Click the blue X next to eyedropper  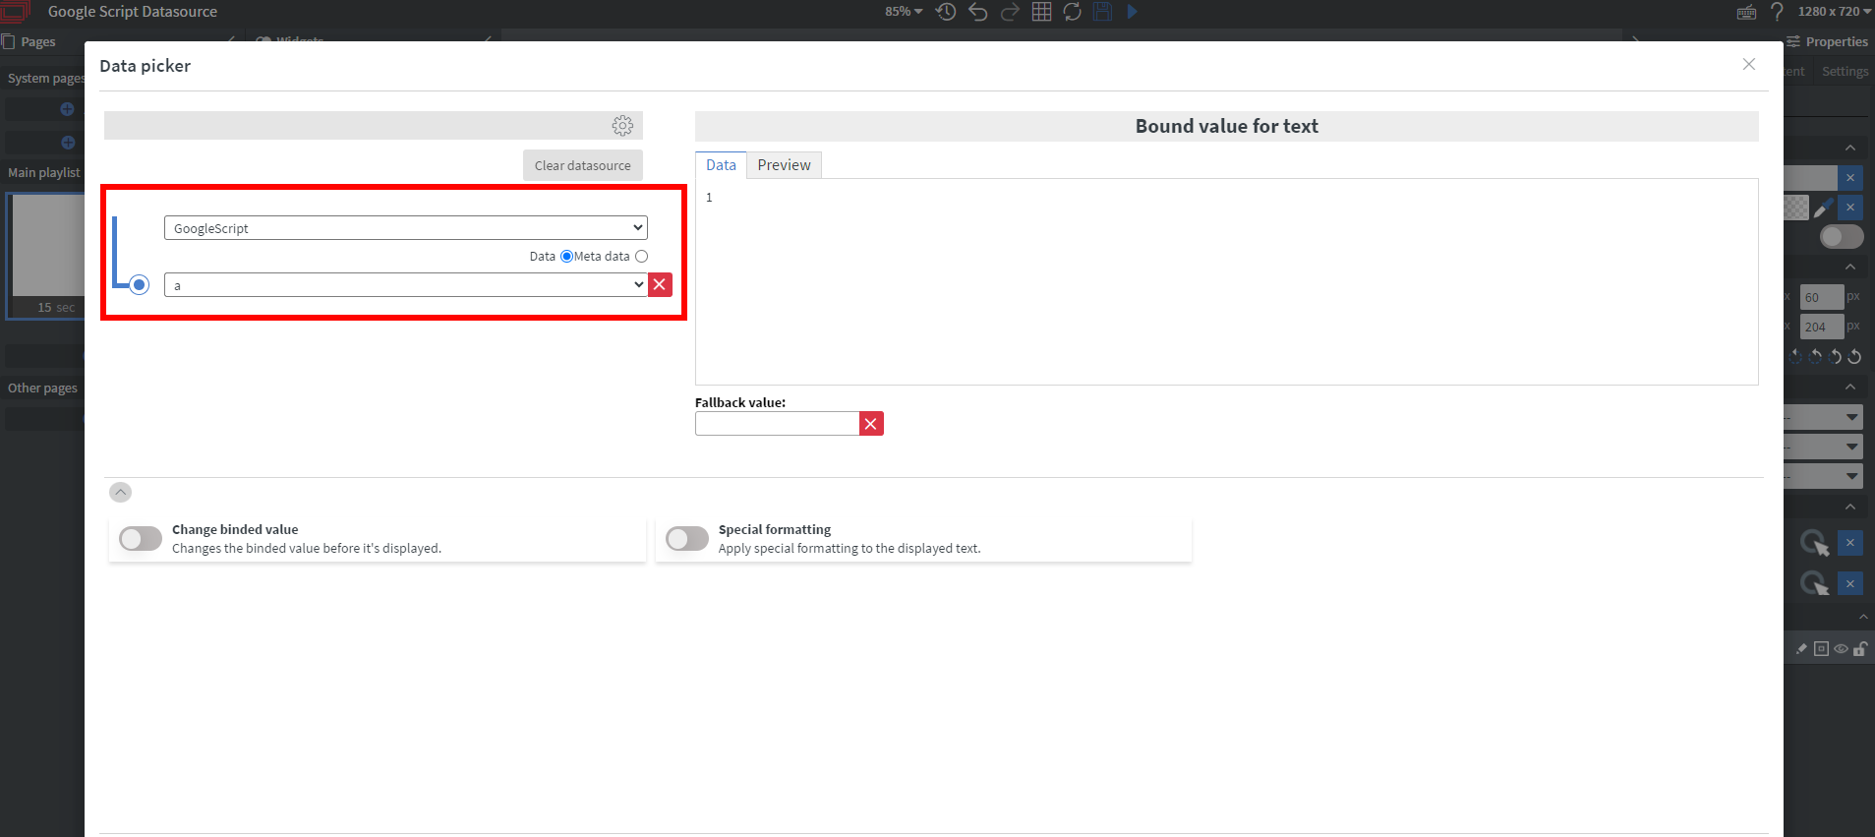click(1850, 207)
